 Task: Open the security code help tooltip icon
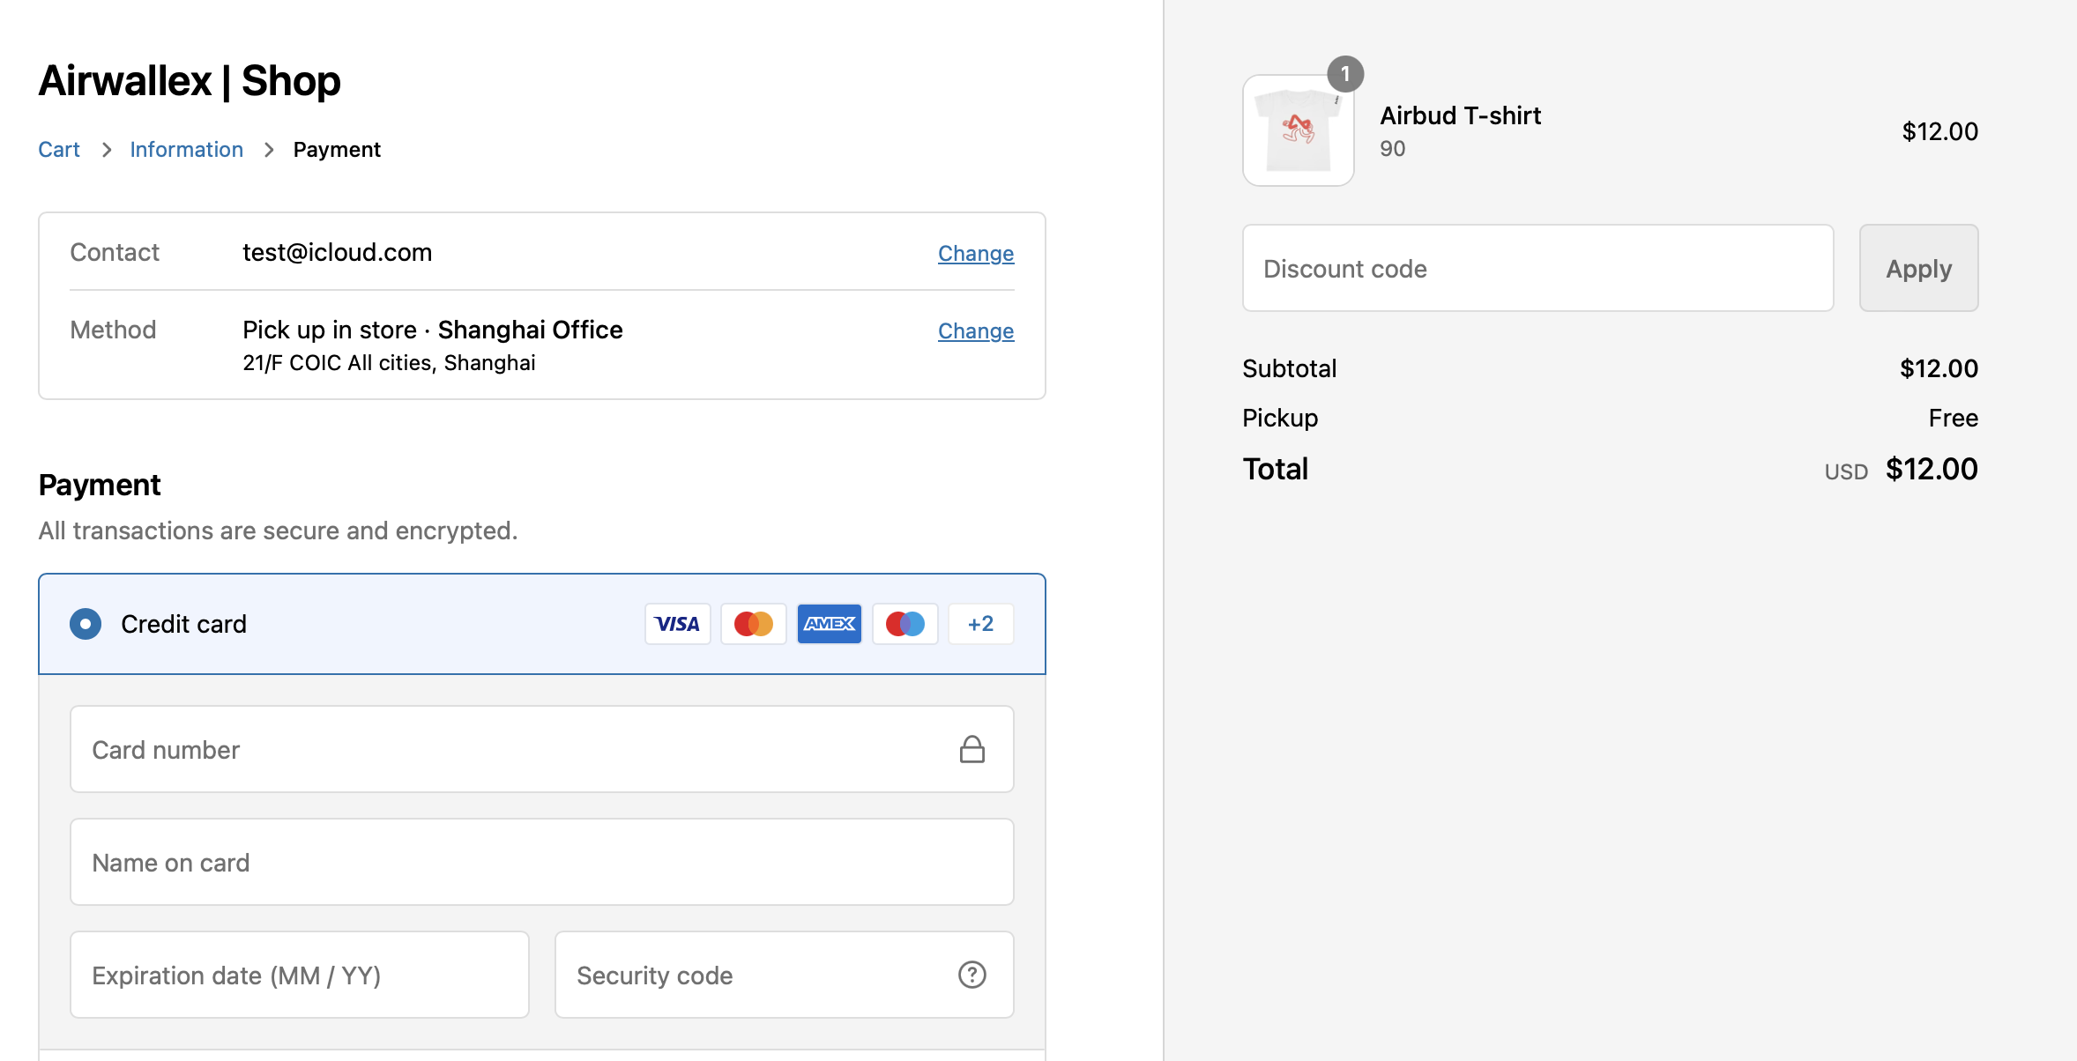[x=971, y=975]
